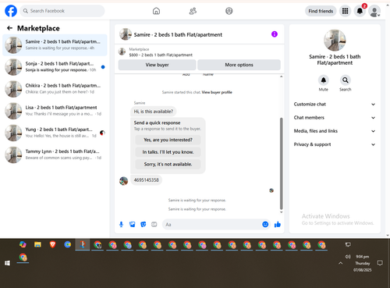Attach a photo file icon
Viewport: 390px width, 288px height.
[x=133, y=224]
